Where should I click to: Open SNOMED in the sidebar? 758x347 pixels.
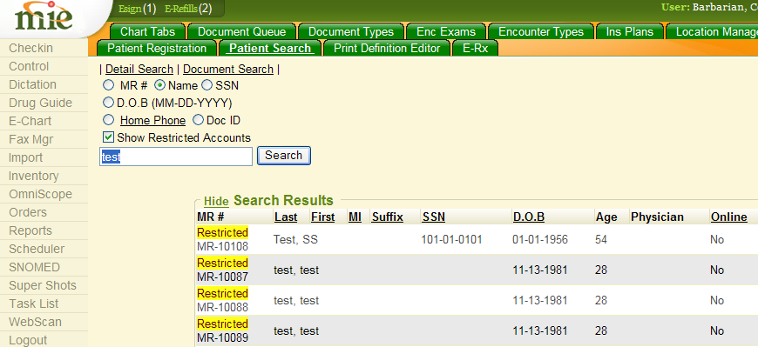[x=44, y=267]
